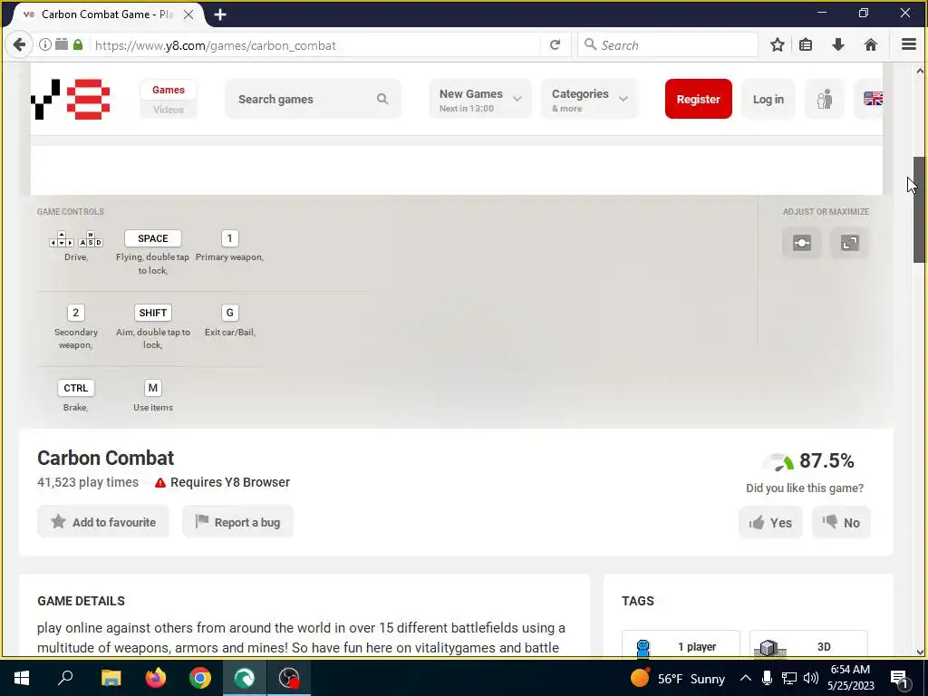
Task: Click the green padlock security icon
Action: (x=78, y=45)
